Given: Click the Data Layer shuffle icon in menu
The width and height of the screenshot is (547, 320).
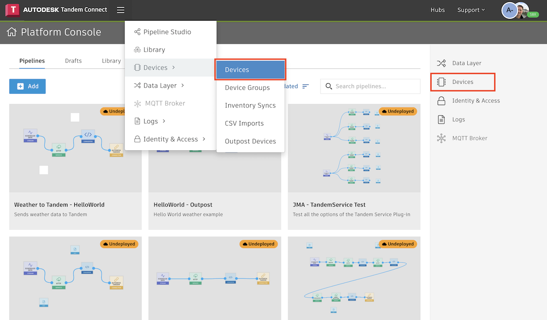Looking at the screenshot, I should (x=137, y=85).
